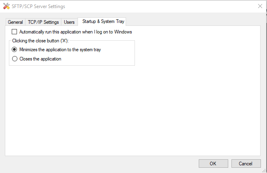
Task: Discard changes with the Cancel button
Action: point(246,163)
